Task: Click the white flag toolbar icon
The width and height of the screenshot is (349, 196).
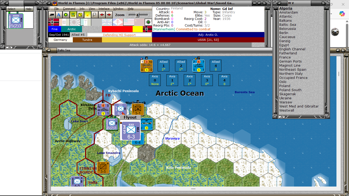Action: pyautogui.click(x=95, y=15)
